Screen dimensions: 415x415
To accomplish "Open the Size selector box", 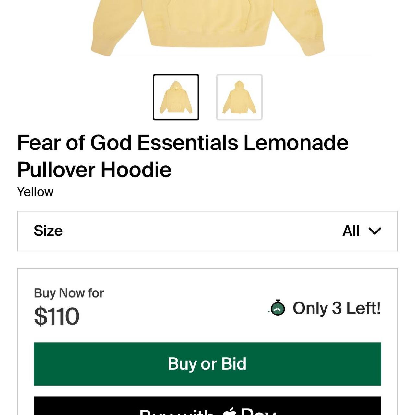I will (x=207, y=231).
